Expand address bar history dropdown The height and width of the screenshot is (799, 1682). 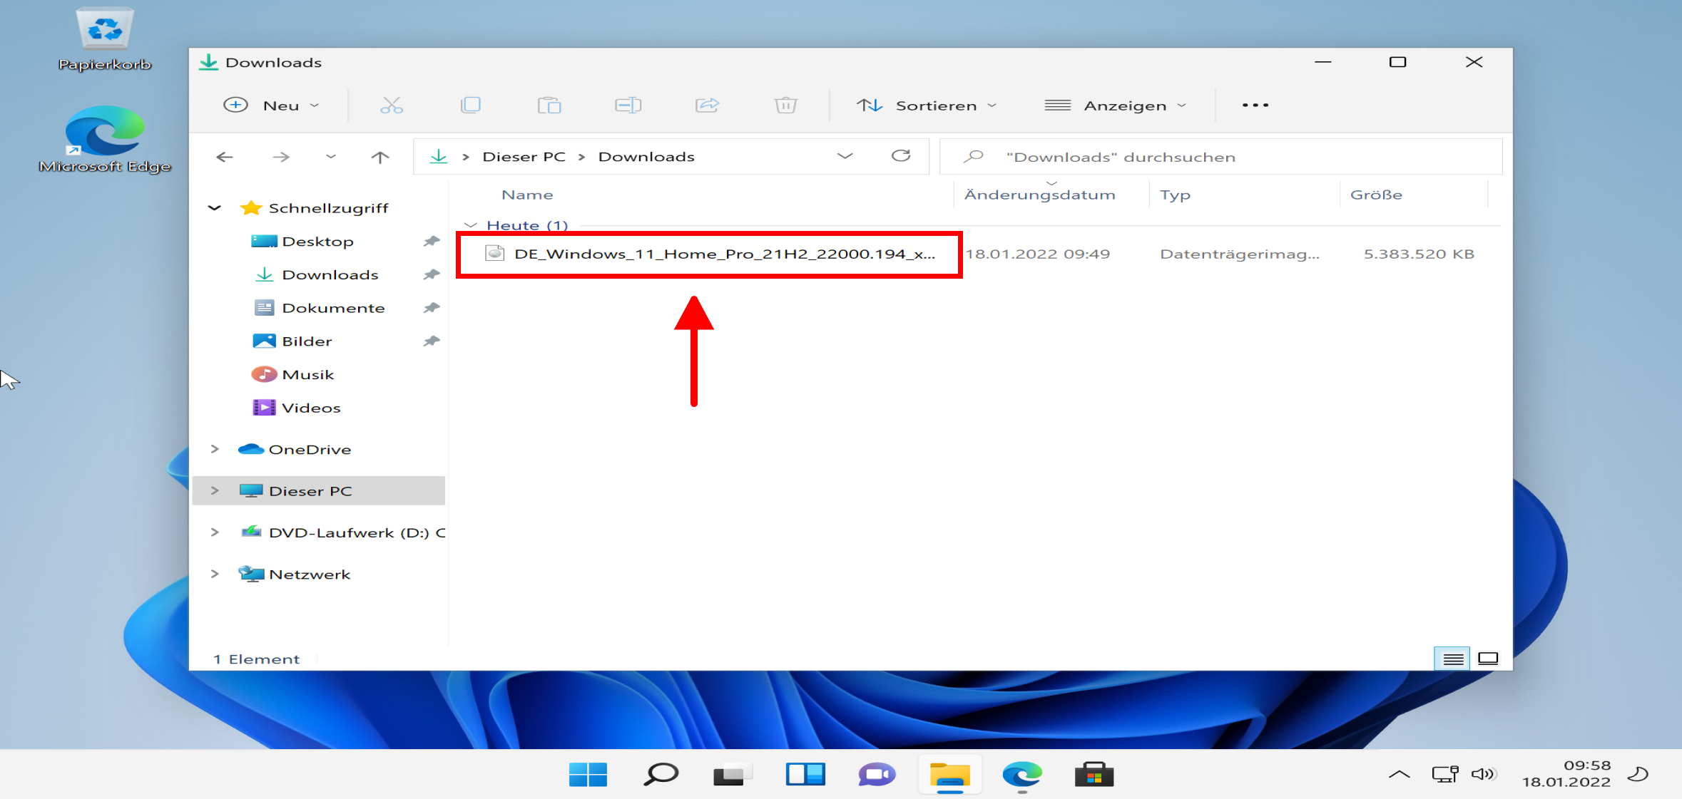[845, 156]
